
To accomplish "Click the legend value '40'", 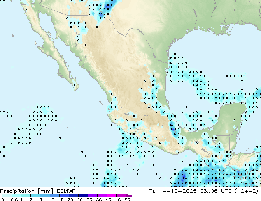I will point(108,199).
